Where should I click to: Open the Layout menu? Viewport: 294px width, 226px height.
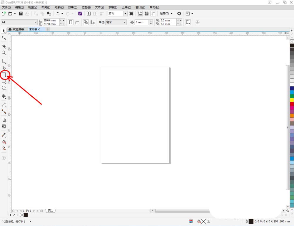pyautogui.click(x=46, y=7)
